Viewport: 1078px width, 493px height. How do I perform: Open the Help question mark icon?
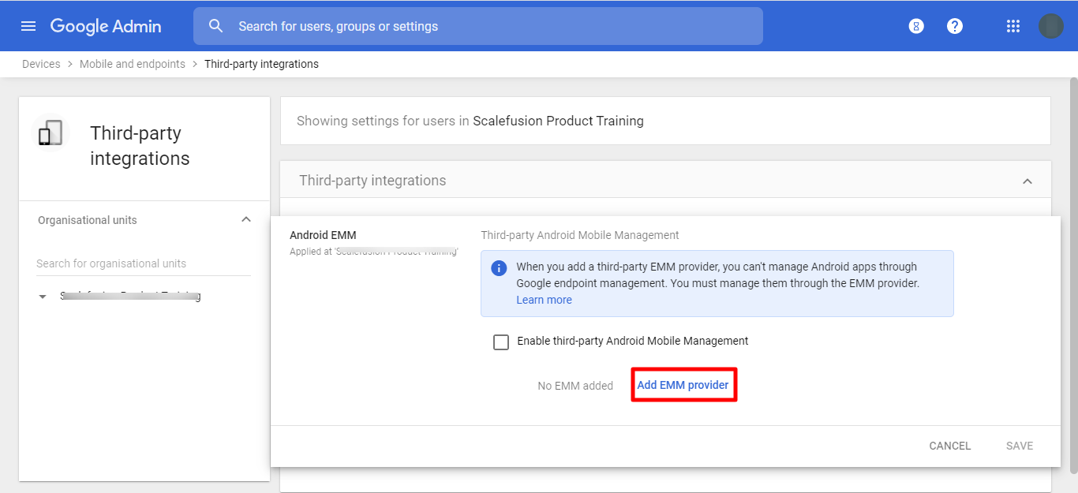coord(955,26)
